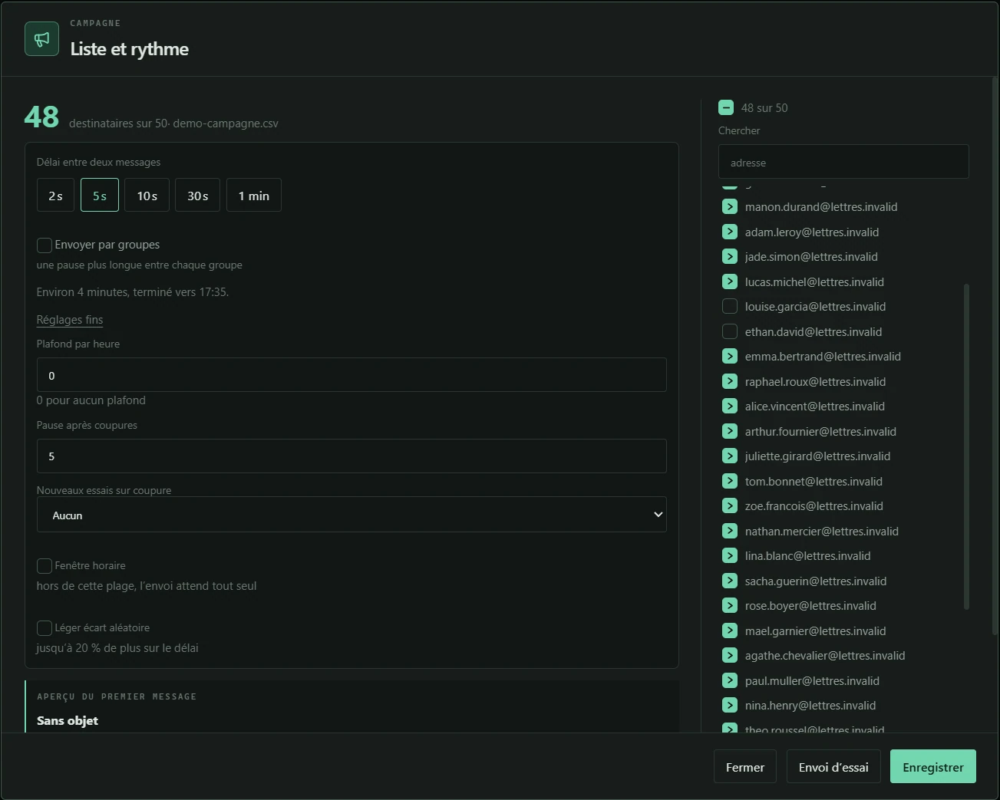Uncheck emma.bertrand@lettres.invalid recipient

point(730,357)
